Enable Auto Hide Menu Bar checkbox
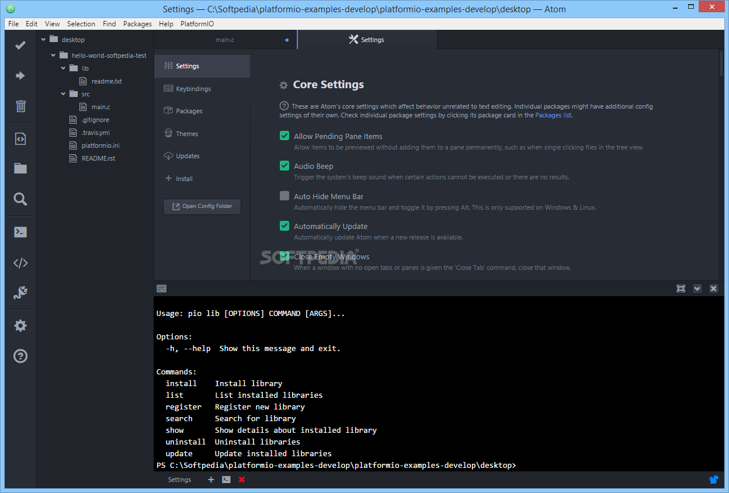 pos(284,196)
